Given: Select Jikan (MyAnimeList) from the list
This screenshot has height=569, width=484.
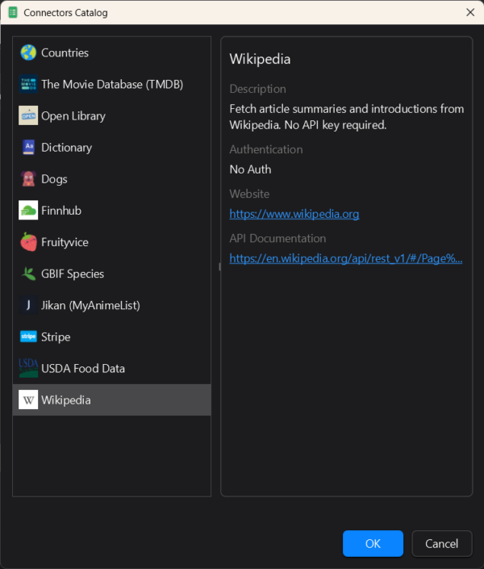Looking at the screenshot, I should pos(90,305).
